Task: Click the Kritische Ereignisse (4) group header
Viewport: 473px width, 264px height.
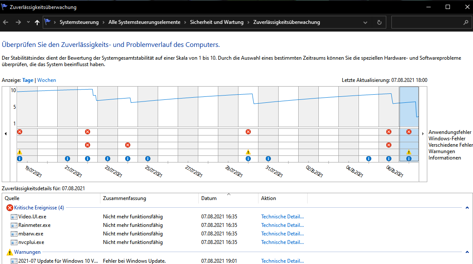Action: 39,208
